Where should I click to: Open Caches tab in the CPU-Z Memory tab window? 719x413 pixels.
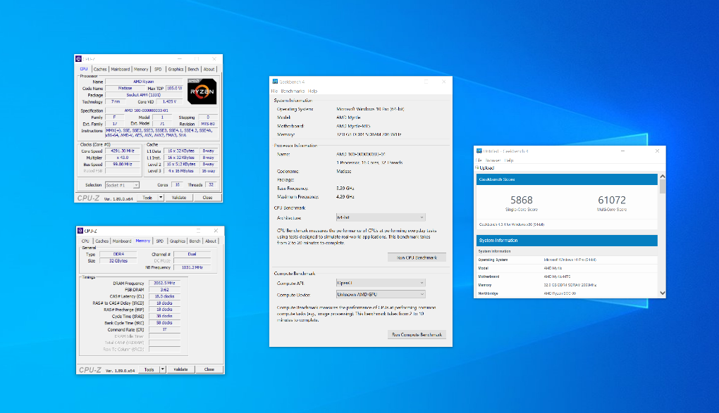(x=102, y=241)
